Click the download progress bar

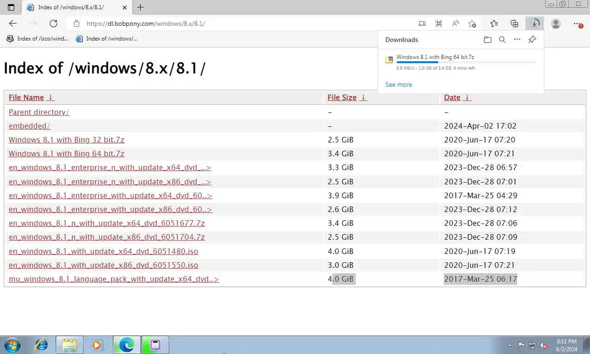tap(466, 62)
